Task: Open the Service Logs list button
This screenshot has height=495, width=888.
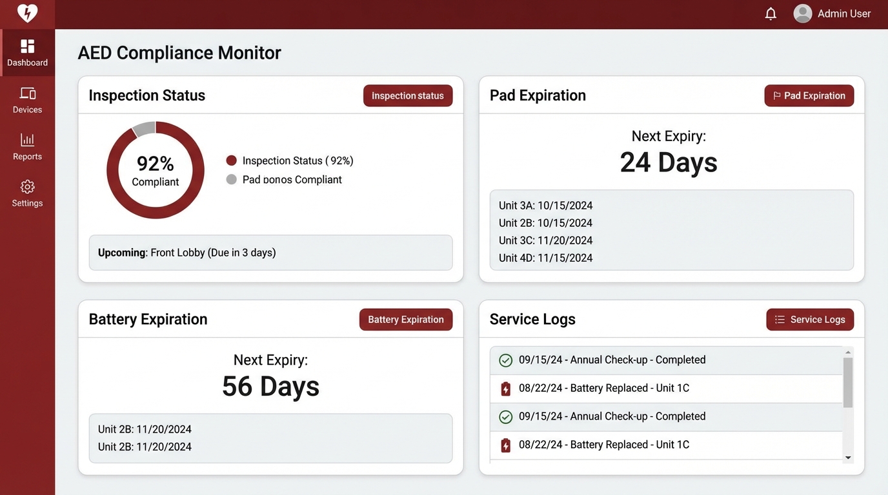Action: click(810, 320)
